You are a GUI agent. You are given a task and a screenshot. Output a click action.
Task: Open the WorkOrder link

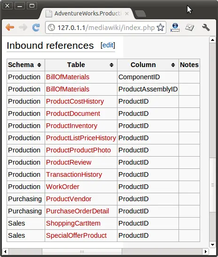[x=62, y=187]
